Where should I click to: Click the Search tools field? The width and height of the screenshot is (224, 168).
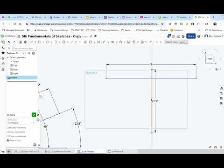tap(176, 42)
